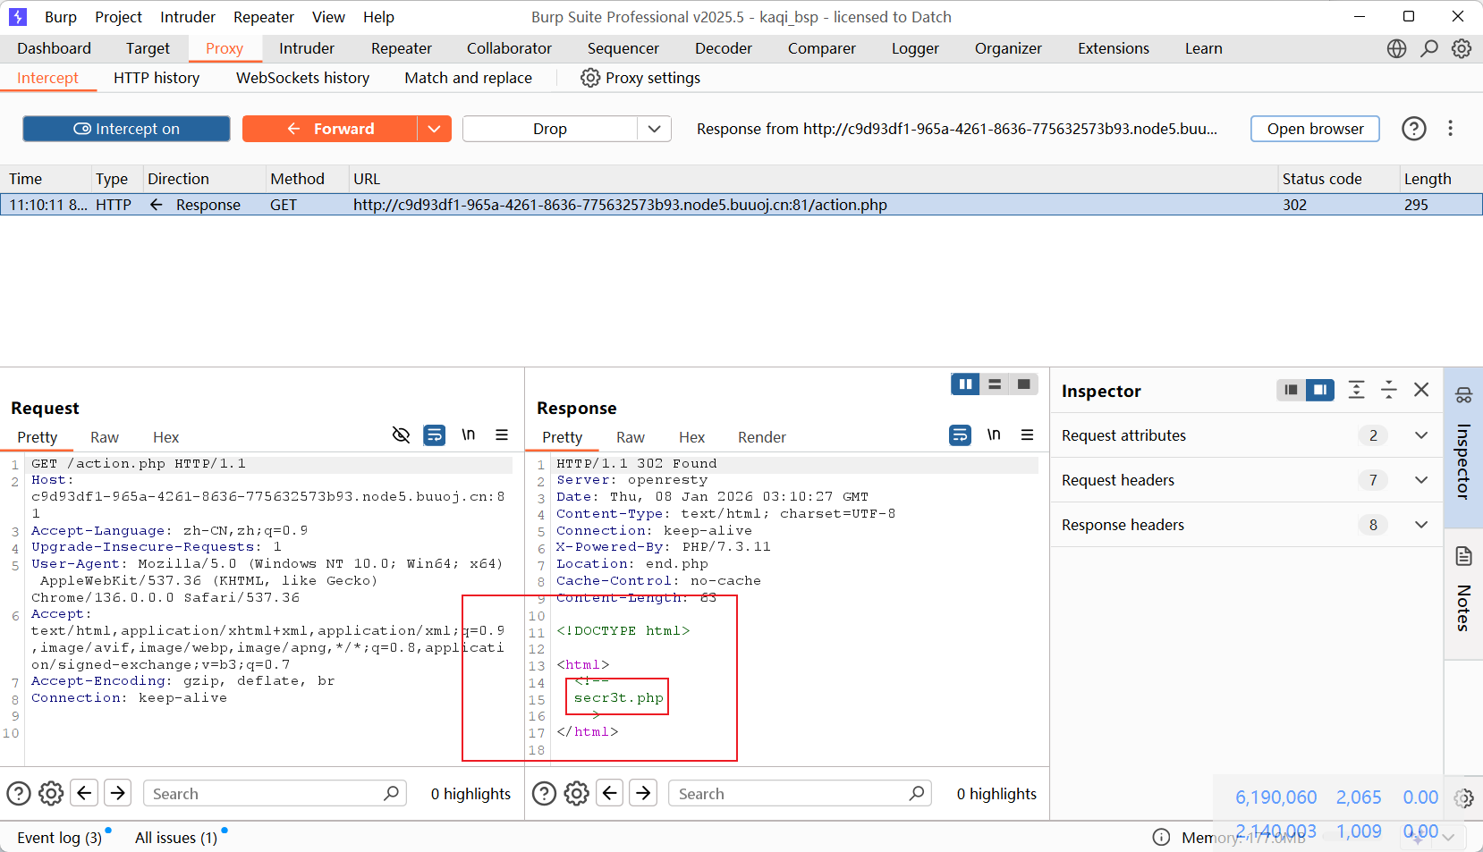Open Response editor options menu
The width and height of the screenshot is (1483, 852).
click(1027, 435)
